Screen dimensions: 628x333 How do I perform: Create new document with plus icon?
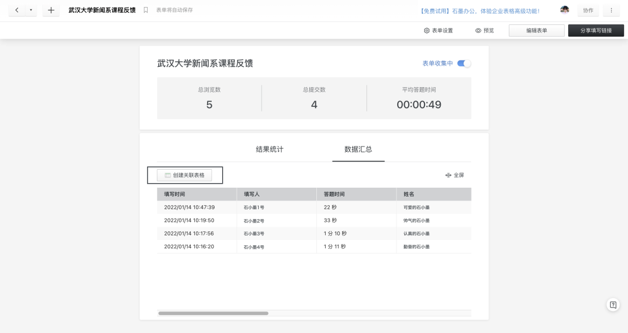(x=51, y=10)
